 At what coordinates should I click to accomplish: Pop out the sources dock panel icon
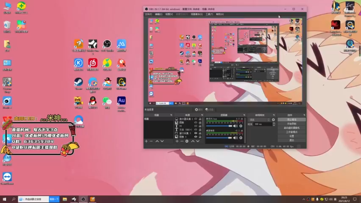pos(202,115)
